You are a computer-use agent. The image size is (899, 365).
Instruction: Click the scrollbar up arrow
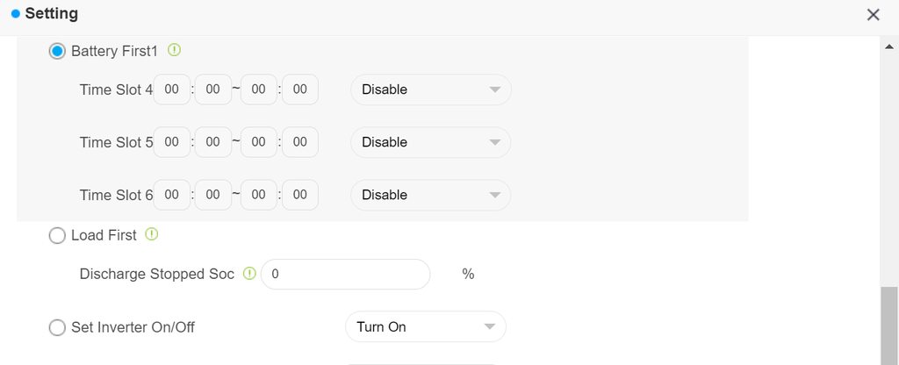tap(889, 47)
